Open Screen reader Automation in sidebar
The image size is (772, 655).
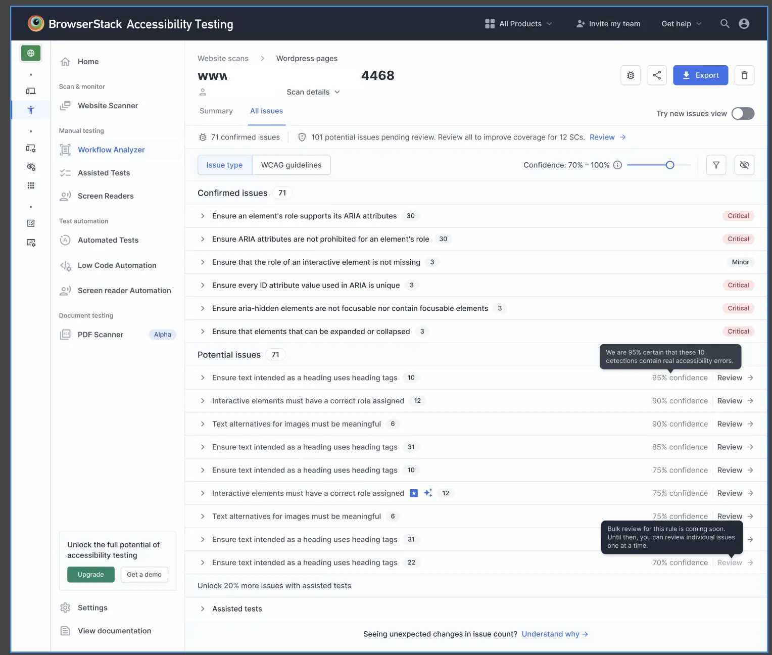tap(124, 291)
